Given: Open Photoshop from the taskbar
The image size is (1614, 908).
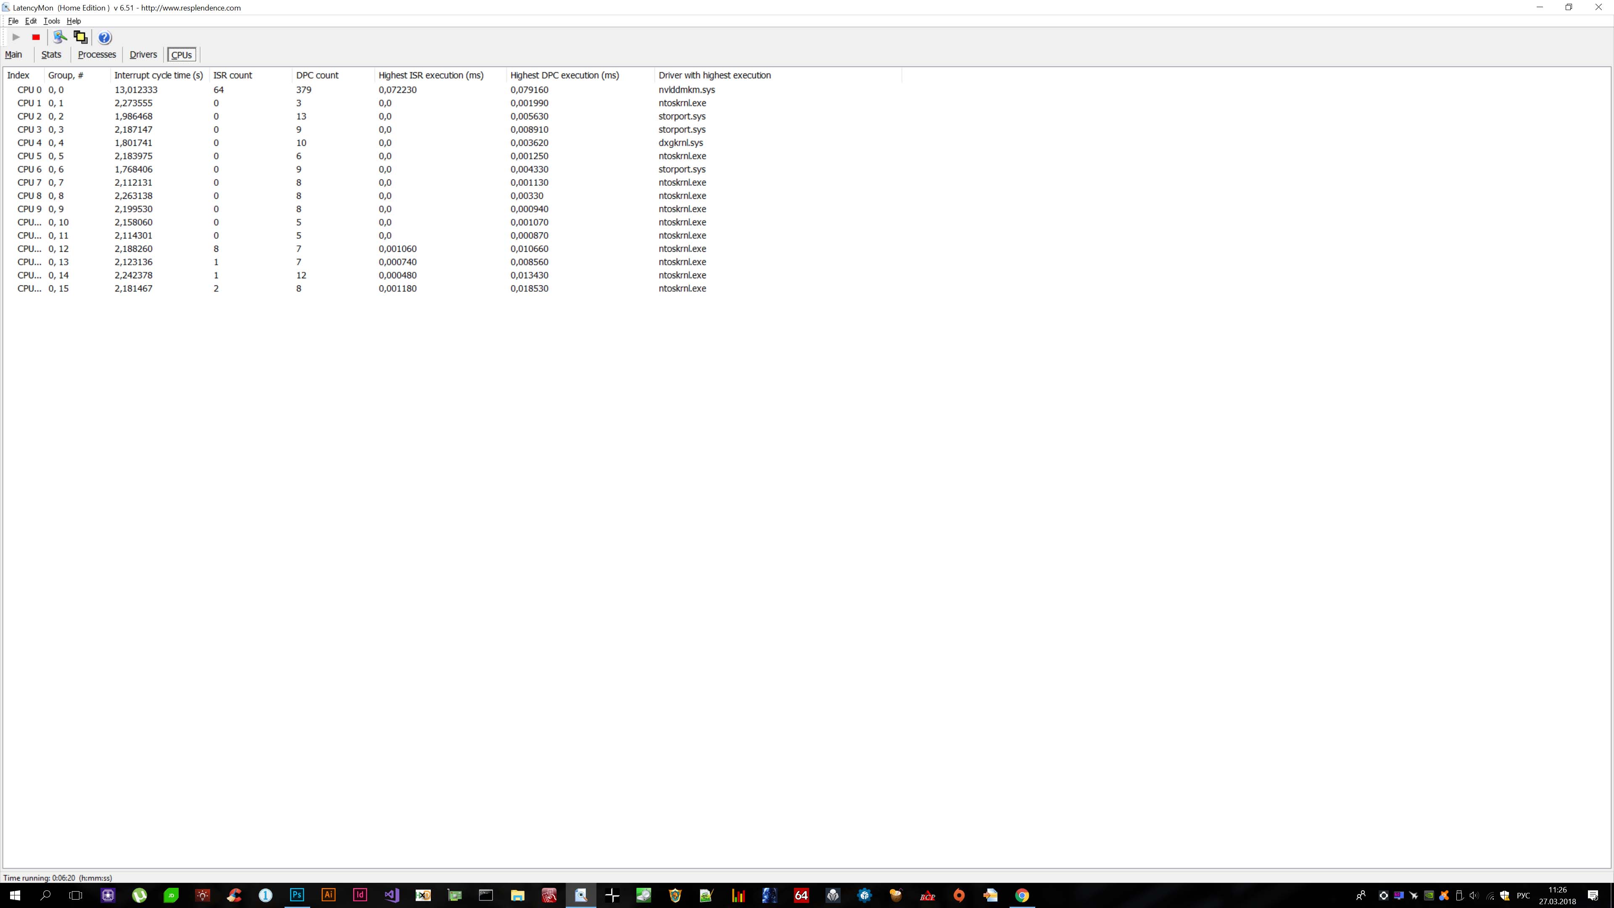Looking at the screenshot, I should coord(297,895).
